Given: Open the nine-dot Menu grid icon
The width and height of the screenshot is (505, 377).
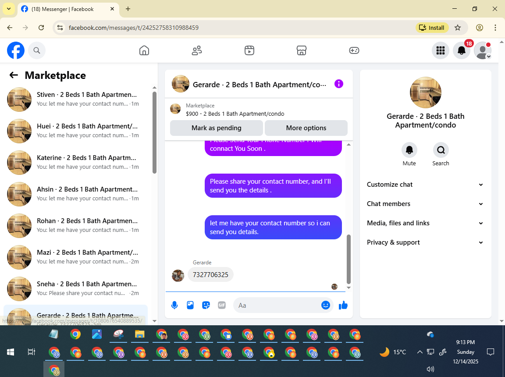Looking at the screenshot, I should (440, 50).
